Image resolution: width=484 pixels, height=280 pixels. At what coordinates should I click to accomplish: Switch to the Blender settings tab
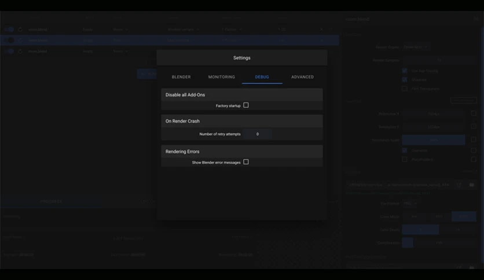pos(181,77)
